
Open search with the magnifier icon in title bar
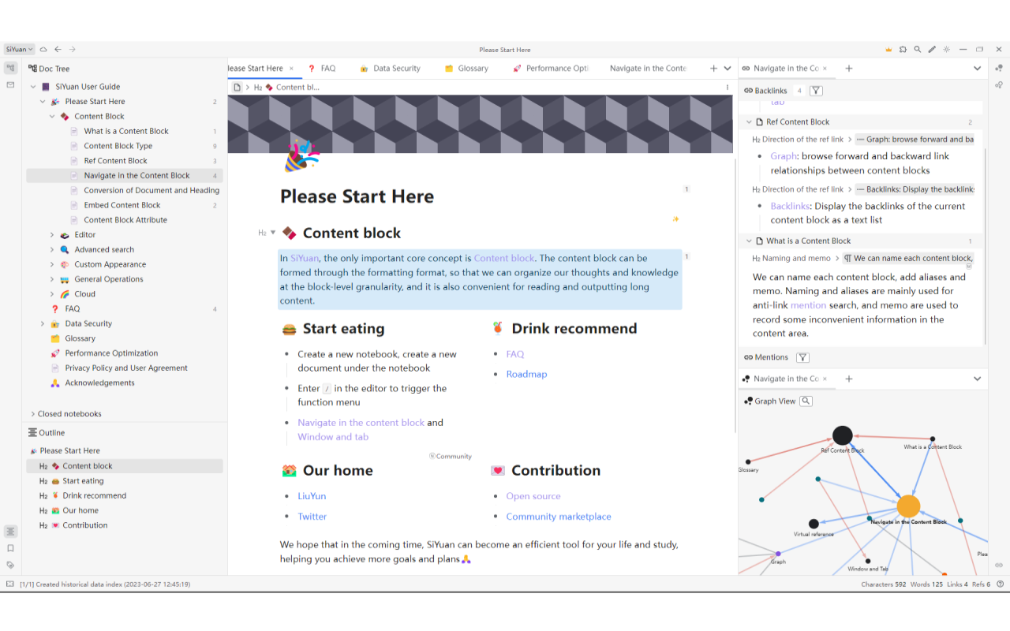coord(918,49)
